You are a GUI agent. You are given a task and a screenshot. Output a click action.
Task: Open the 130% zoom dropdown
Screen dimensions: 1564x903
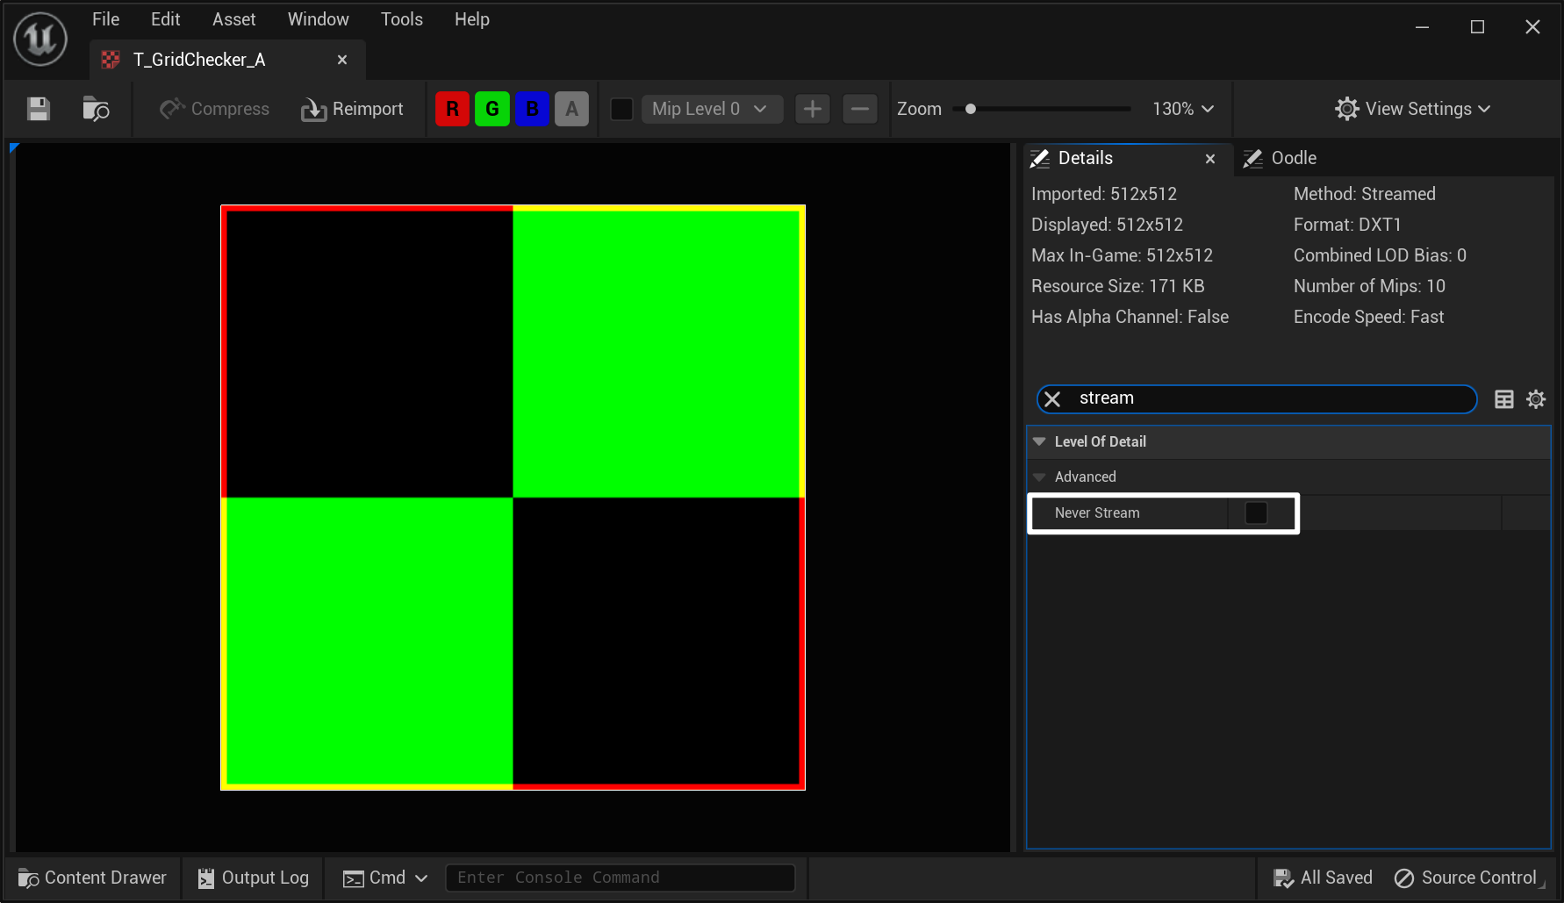(1182, 109)
